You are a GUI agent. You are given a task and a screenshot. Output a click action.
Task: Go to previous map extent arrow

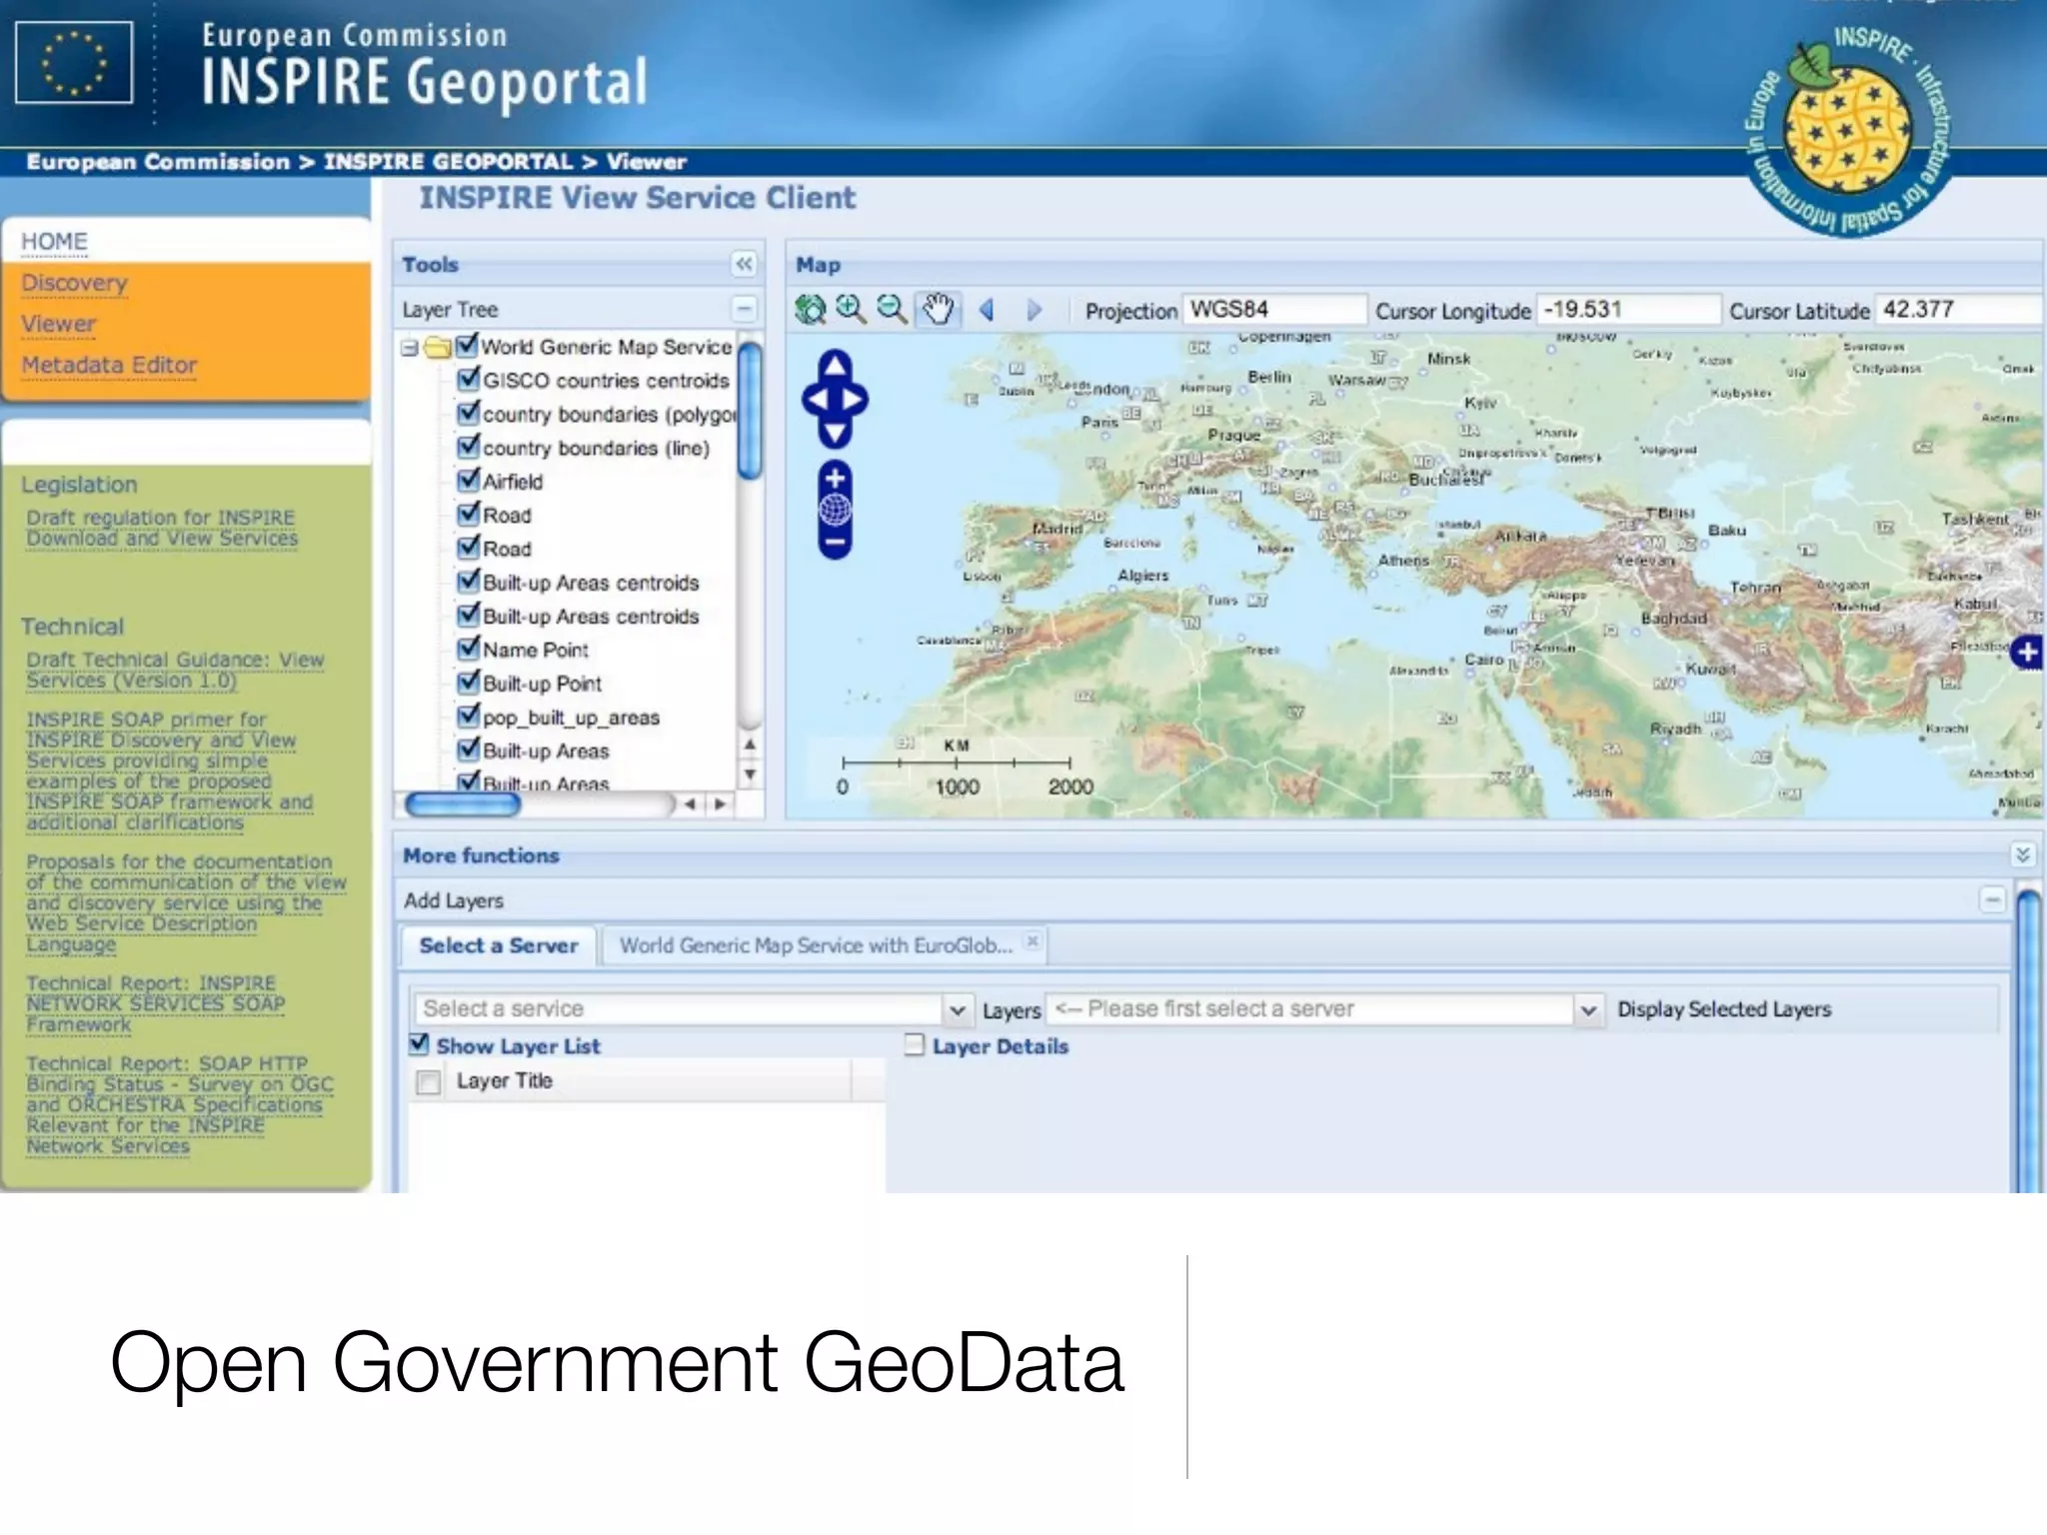click(x=987, y=310)
